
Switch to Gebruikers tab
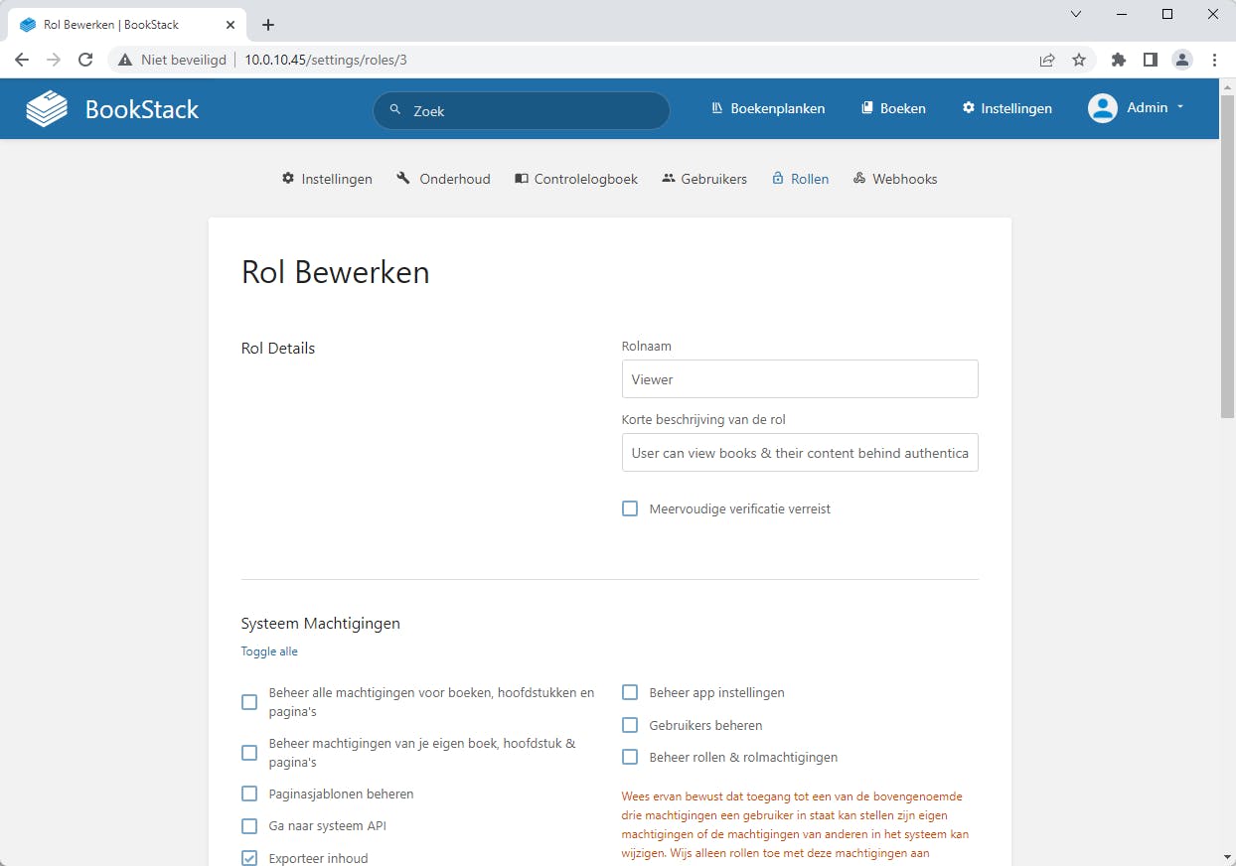[704, 179]
